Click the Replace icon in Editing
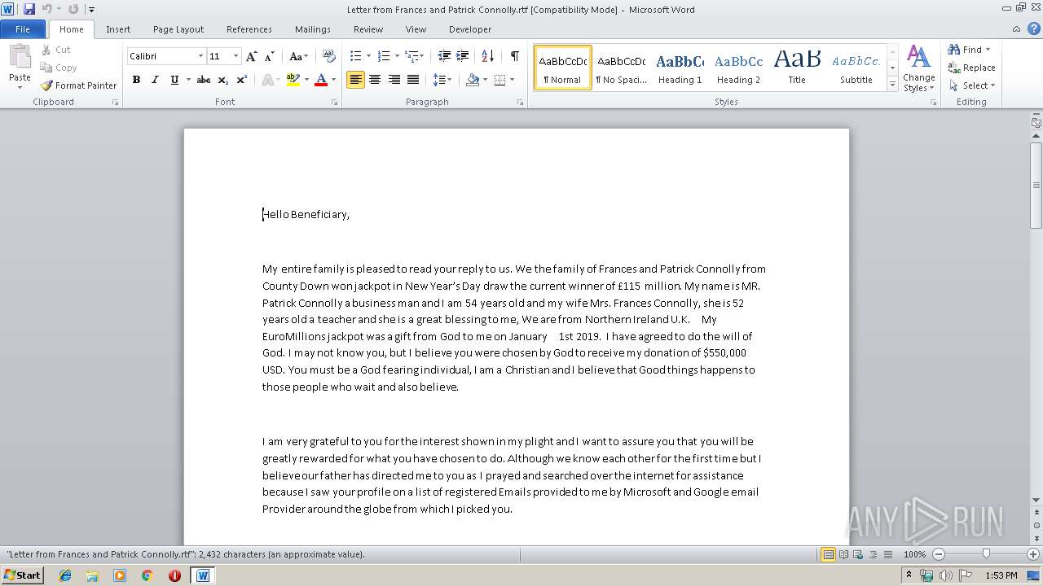This screenshot has height=586, width=1043. click(x=954, y=68)
